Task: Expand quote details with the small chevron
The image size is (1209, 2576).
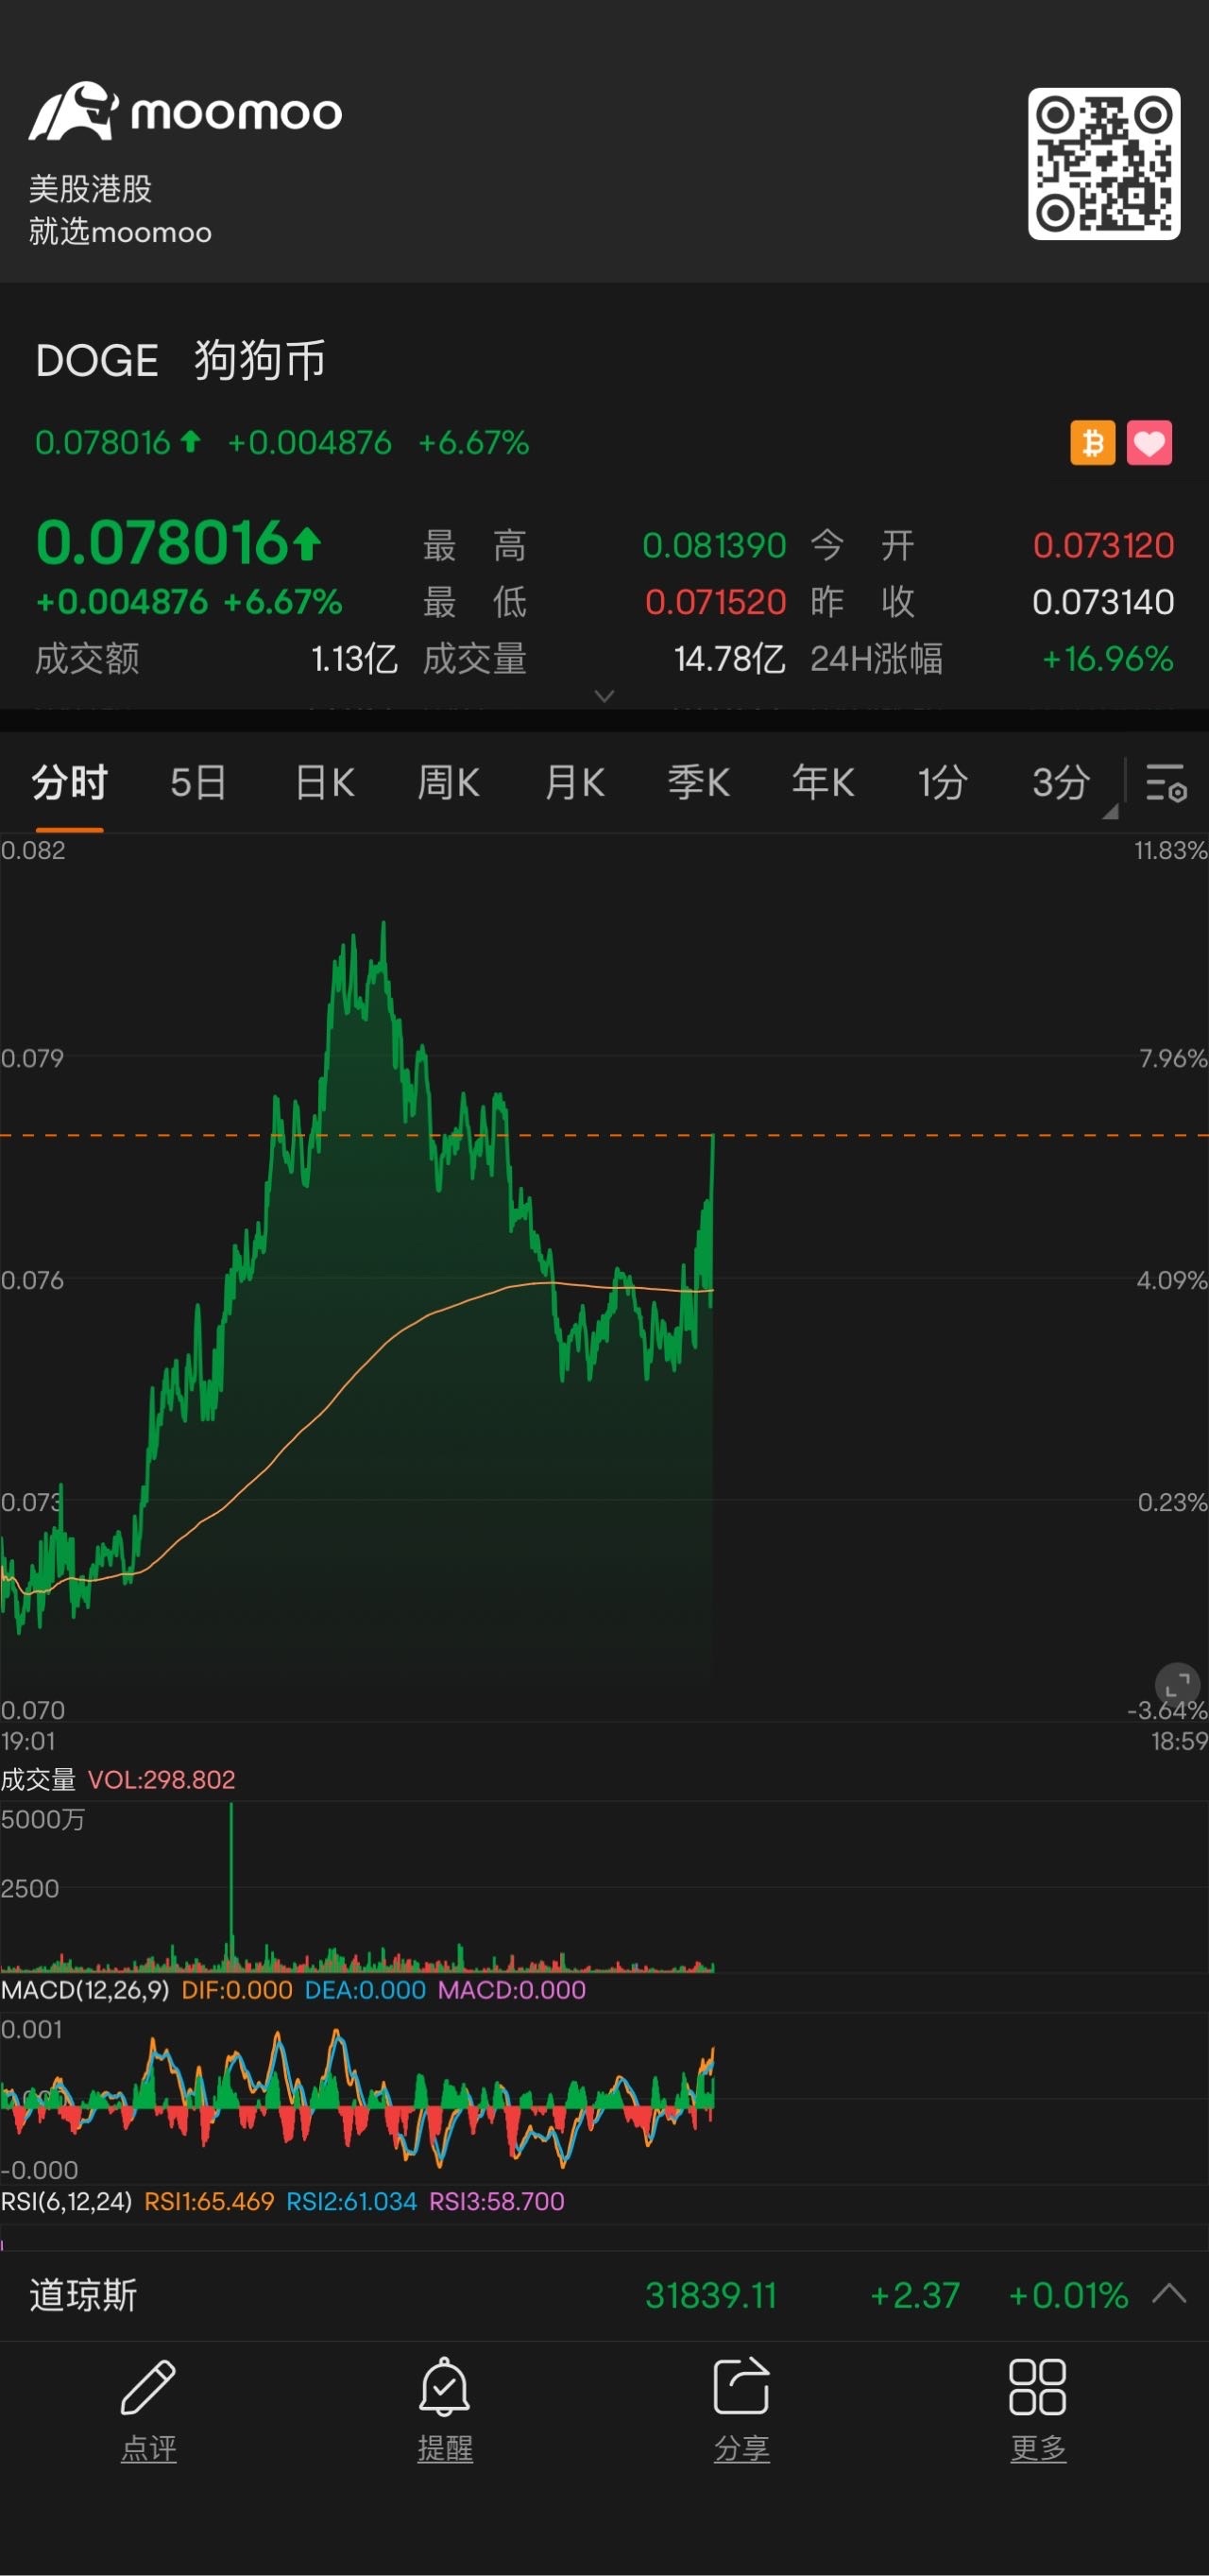Action: pyautogui.click(x=604, y=695)
